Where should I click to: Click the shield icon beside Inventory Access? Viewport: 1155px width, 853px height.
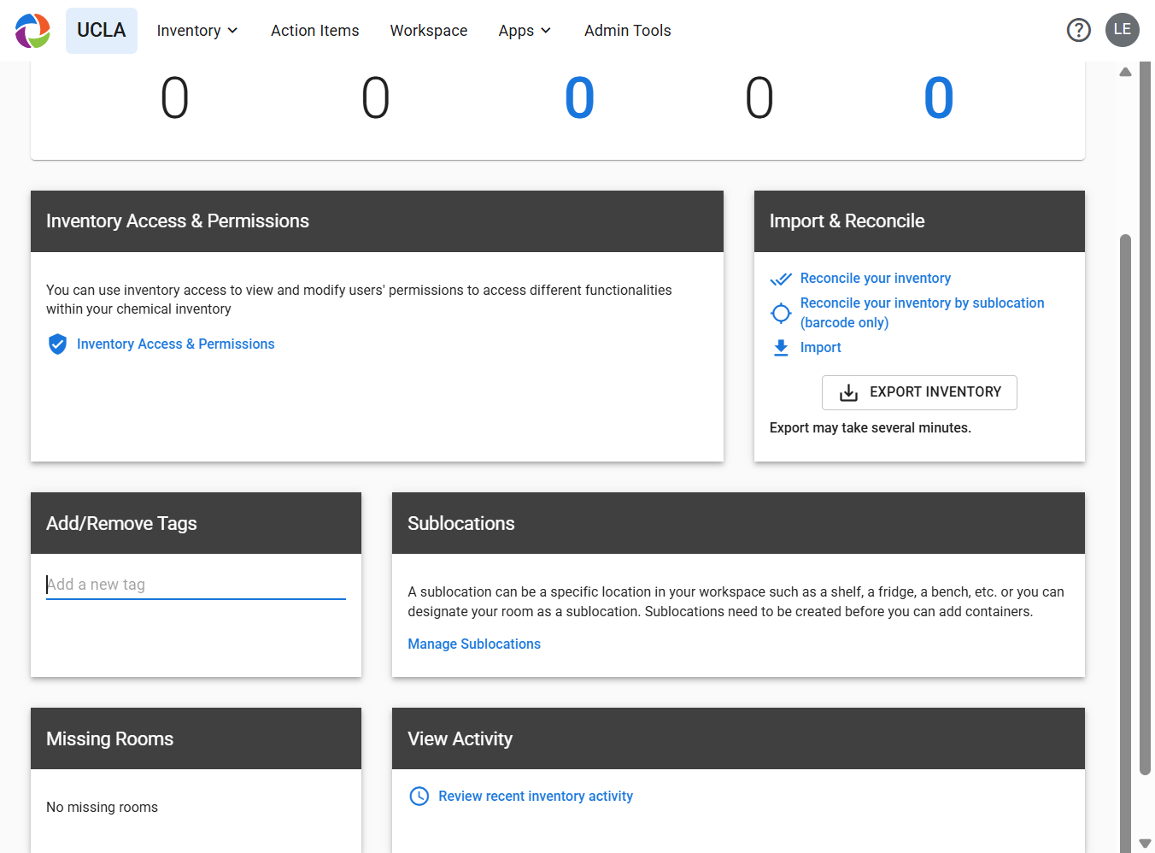(x=57, y=344)
